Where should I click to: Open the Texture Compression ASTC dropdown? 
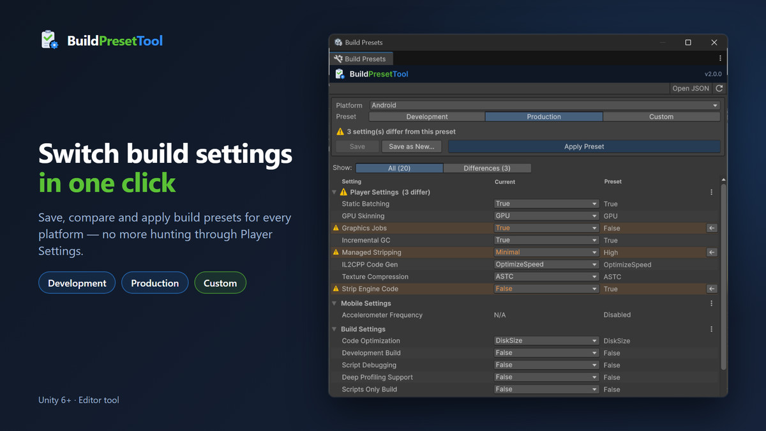click(546, 276)
